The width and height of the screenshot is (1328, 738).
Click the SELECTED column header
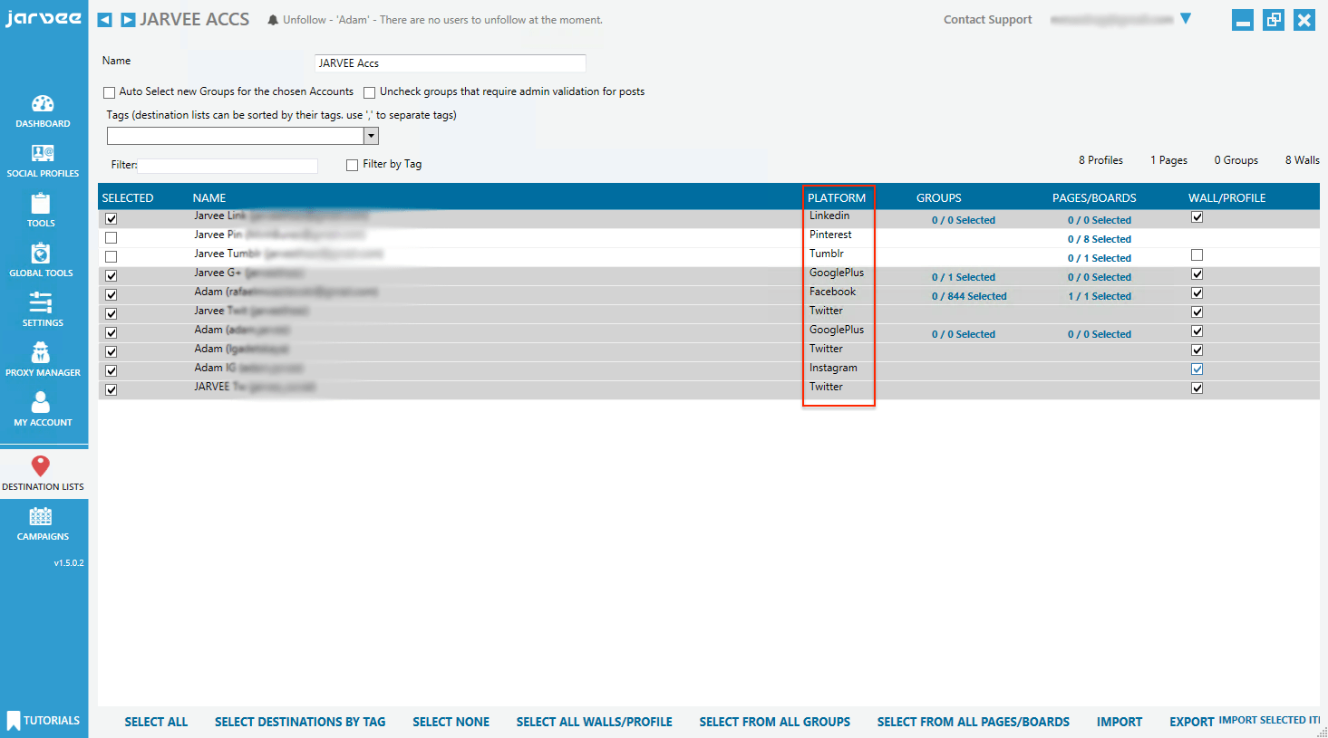[x=128, y=197]
